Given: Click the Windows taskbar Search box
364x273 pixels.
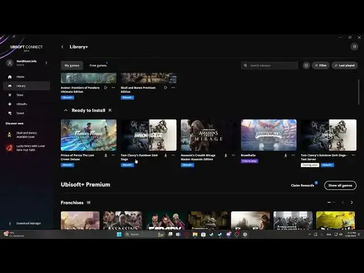Looking at the screenshot, I should tap(144, 234).
